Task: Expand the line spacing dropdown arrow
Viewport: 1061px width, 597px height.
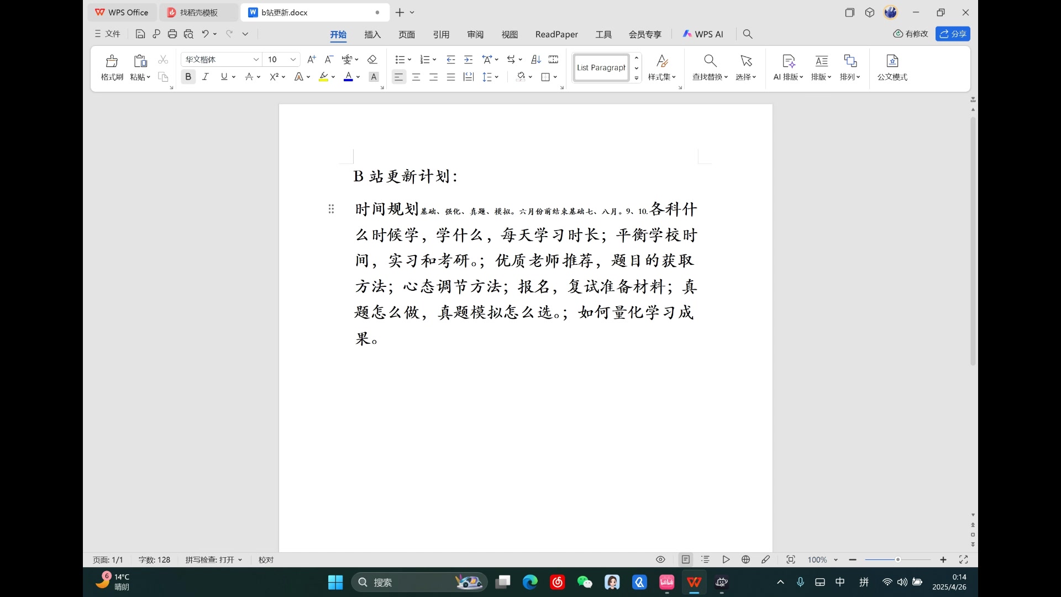Action: [x=497, y=77]
